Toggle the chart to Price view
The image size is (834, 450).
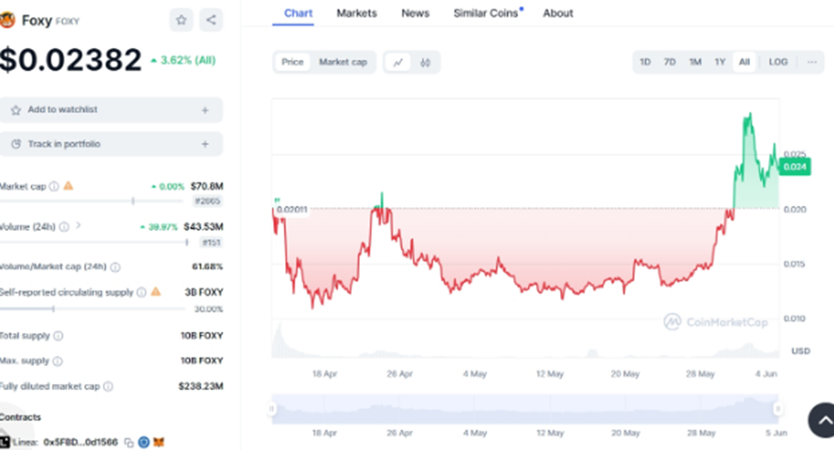(293, 63)
